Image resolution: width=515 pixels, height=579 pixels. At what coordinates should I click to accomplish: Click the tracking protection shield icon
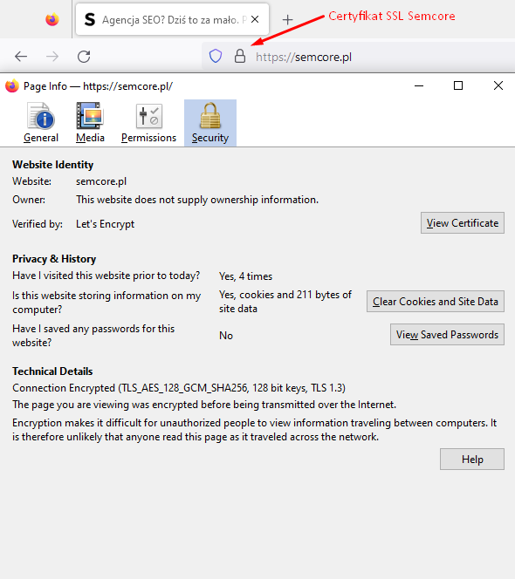click(216, 57)
